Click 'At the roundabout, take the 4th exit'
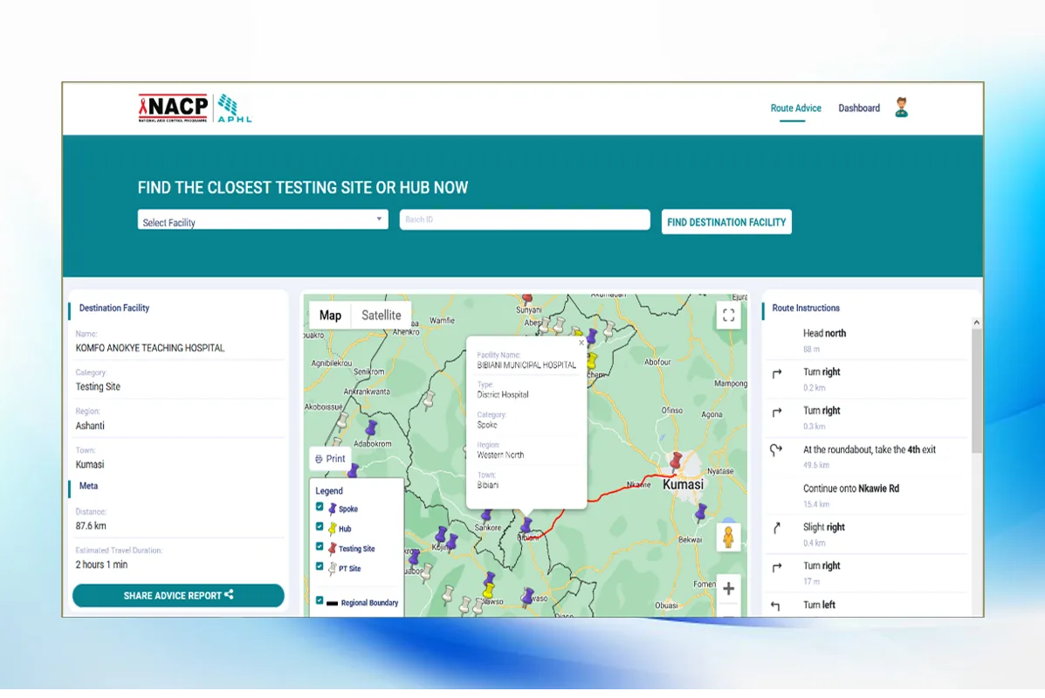The width and height of the screenshot is (1045, 698). point(869,450)
